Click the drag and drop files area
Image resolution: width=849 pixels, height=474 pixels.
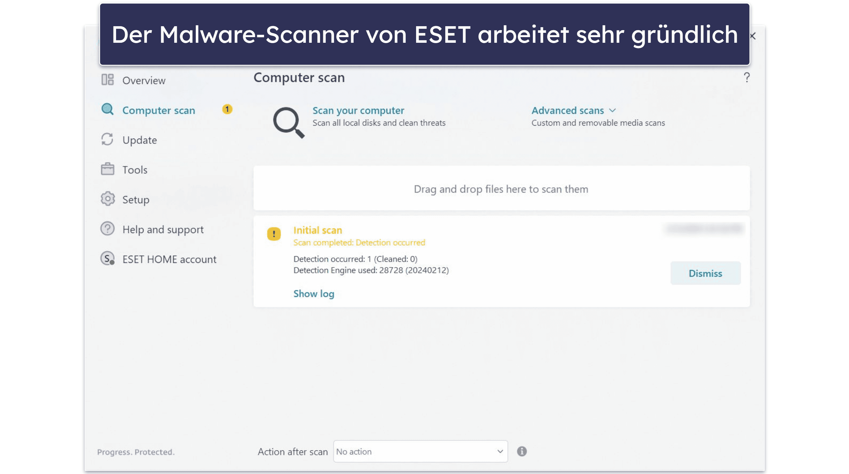(501, 189)
